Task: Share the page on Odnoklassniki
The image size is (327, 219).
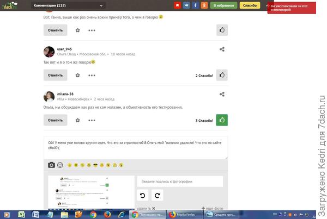Action: pyautogui.click(x=204, y=5)
